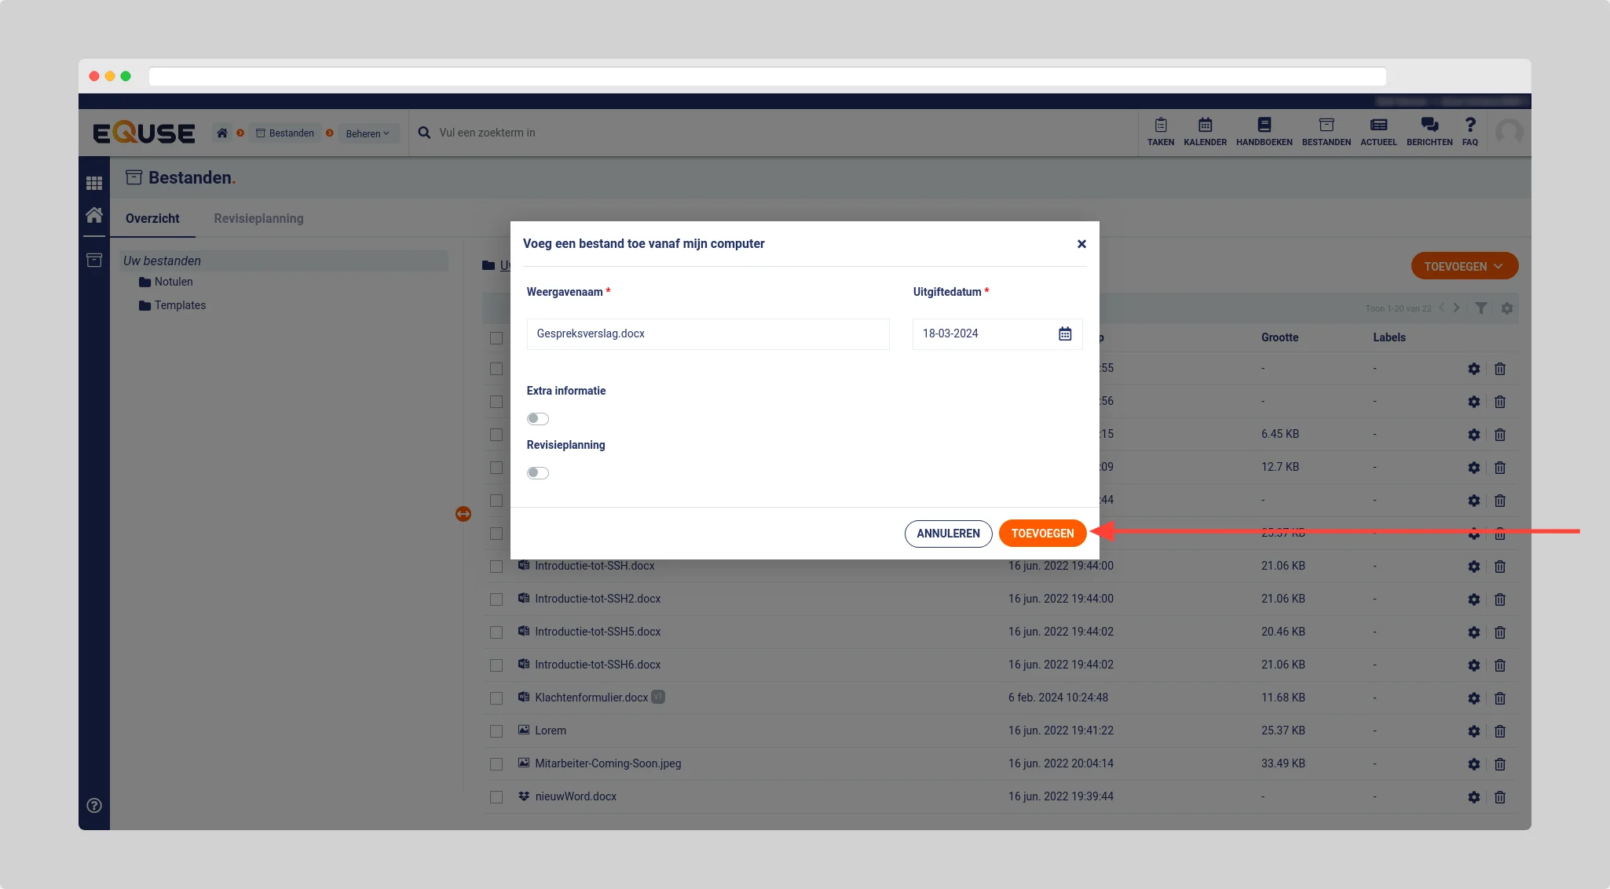Click the Weergavenaam input field

point(707,333)
